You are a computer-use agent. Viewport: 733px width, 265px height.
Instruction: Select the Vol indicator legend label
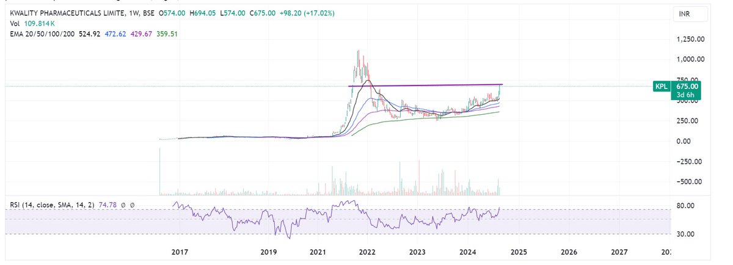pyautogui.click(x=15, y=23)
